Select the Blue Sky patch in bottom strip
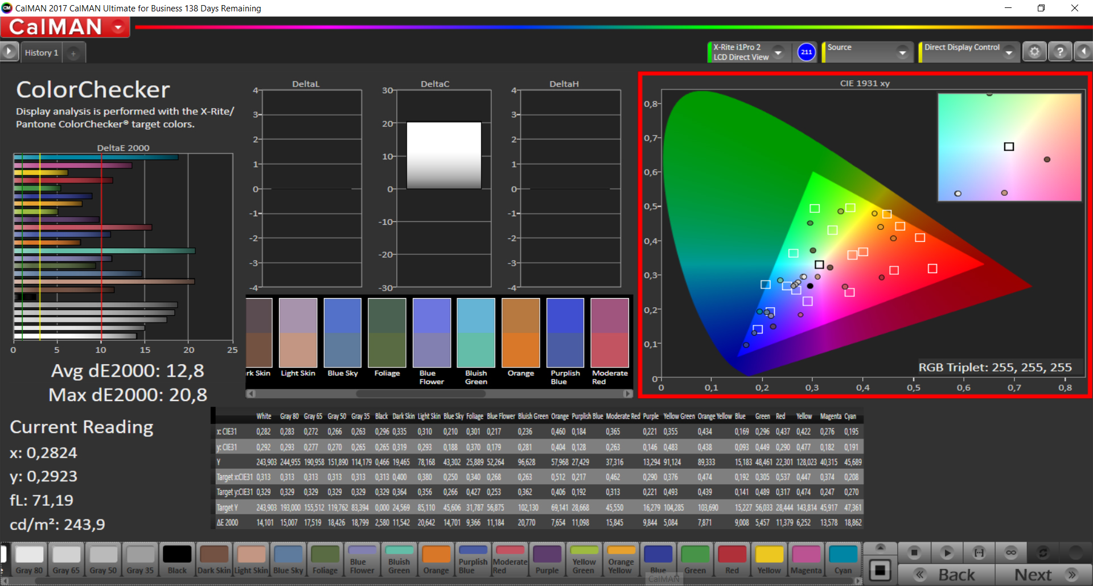 coord(288,560)
